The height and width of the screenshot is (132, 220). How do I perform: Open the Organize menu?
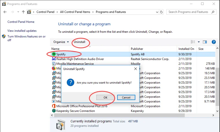pos(61,42)
